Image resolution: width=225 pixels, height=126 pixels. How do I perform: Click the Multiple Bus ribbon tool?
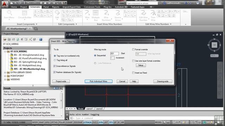(x=96, y=15)
